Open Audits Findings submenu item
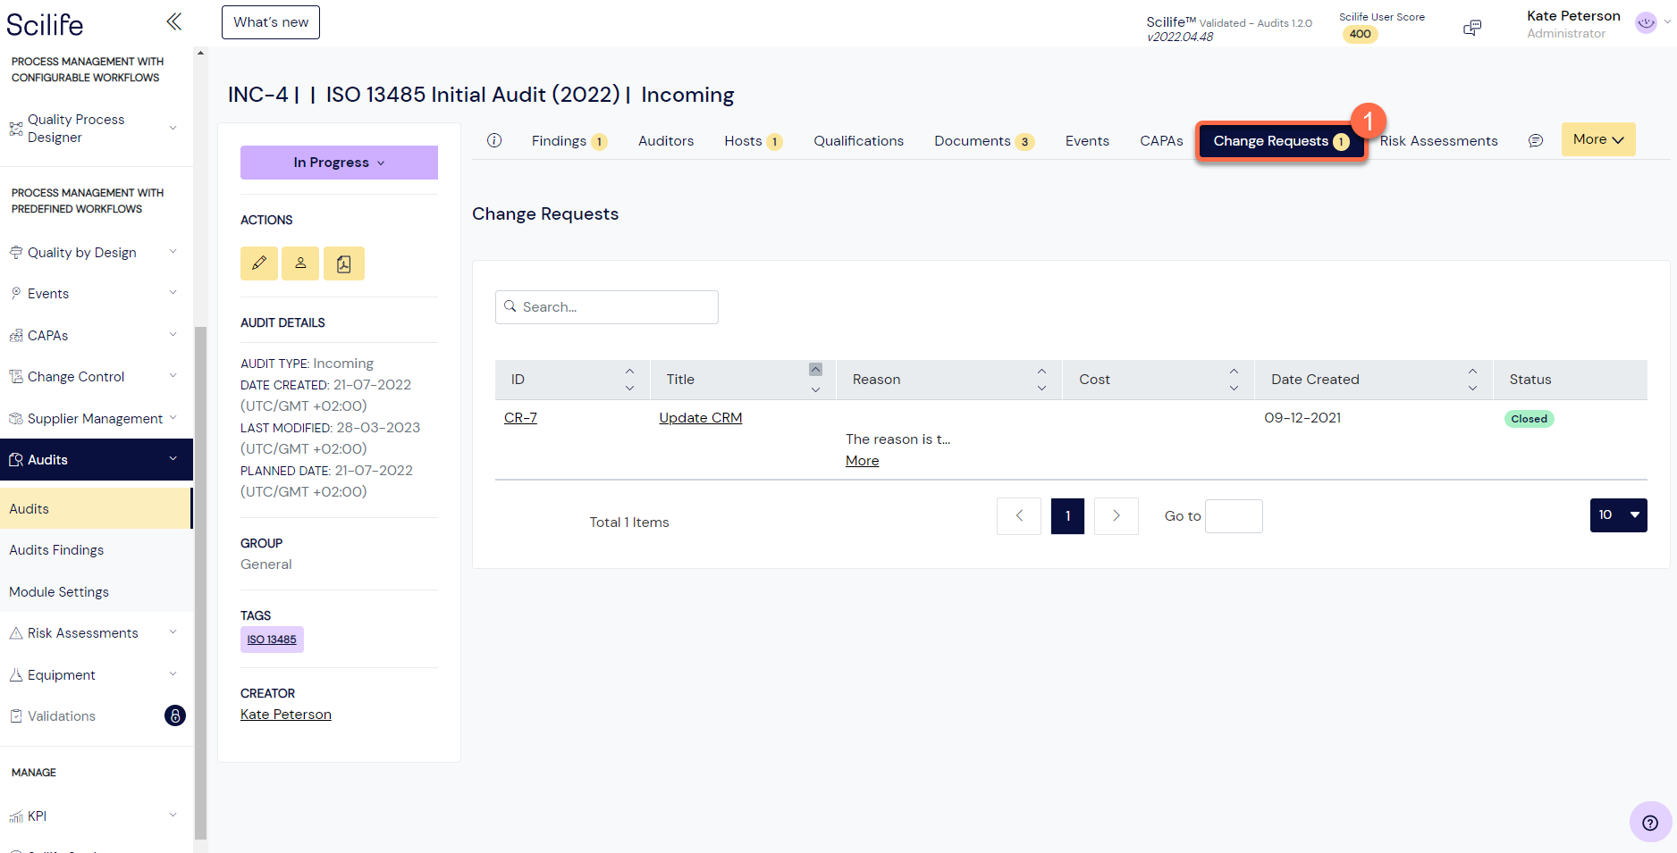Image resolution: width=1677 pixels, height=853 pixels. 56,550
